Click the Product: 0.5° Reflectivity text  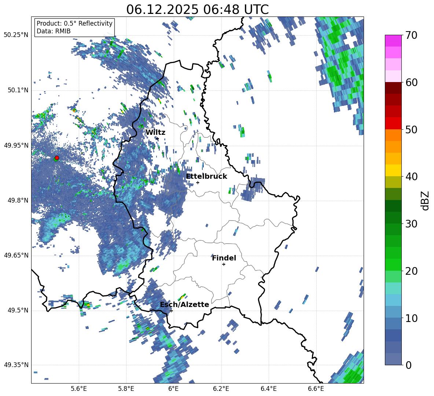click(74, 23)
